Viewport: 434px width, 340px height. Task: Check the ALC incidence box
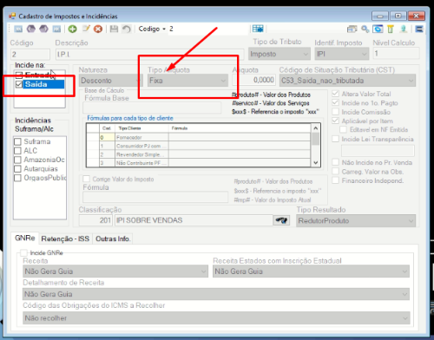17,151
